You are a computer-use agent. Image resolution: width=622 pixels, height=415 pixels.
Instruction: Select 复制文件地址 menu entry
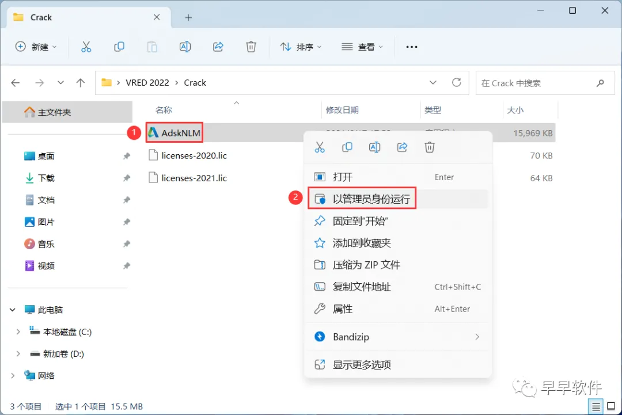[x=398, y=287]
